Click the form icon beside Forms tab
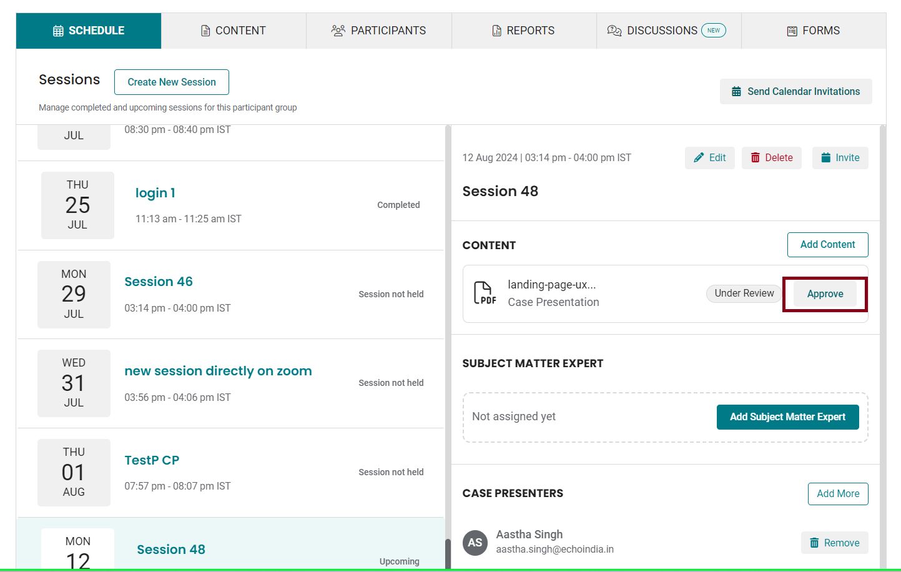 click(792, 31)
